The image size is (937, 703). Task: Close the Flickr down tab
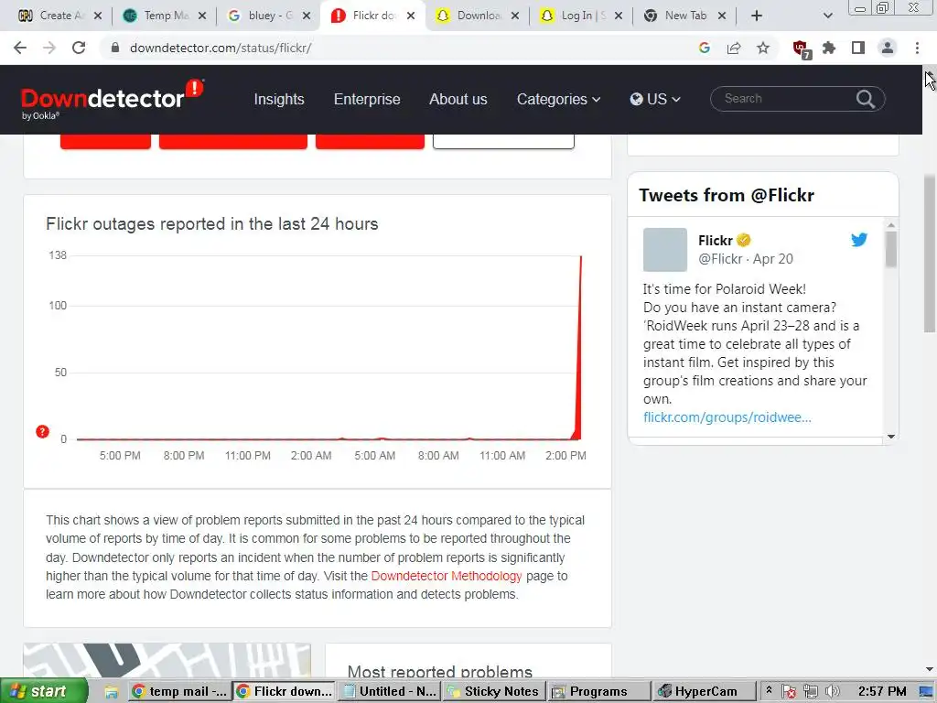point(411,16)
